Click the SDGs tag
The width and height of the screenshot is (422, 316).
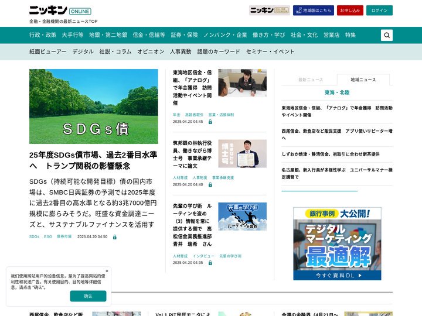[34, 237]
